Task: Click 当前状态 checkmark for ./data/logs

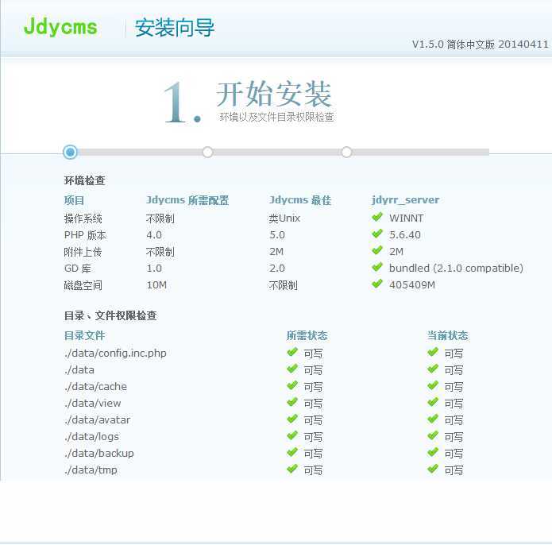Action: 433,435
